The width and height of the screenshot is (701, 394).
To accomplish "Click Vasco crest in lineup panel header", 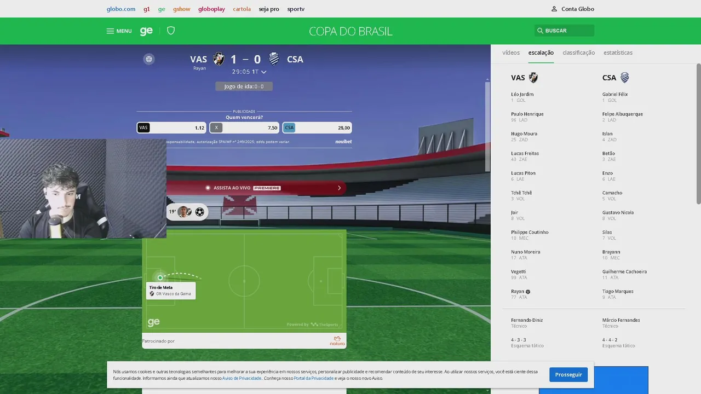I will [533, 78].
